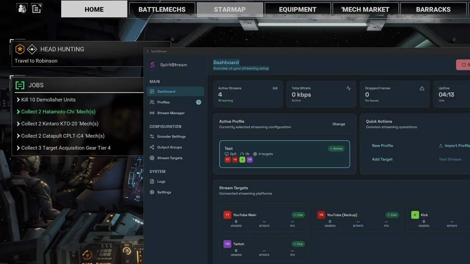Click the Twitch TW platform icon
Viewport: 470px width, 264px height.
(227, 244)
